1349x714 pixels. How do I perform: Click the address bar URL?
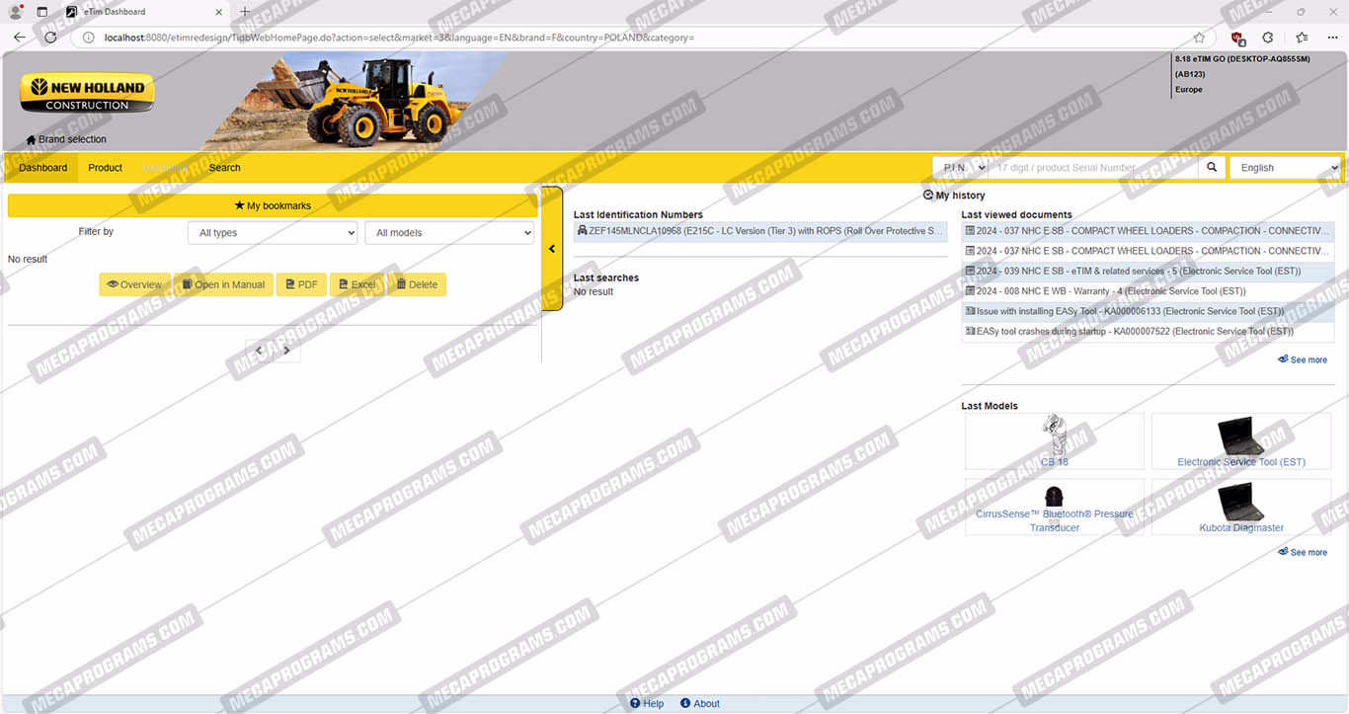click(x=400, y=38)
